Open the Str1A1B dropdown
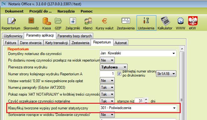The image size is (207, 120). pyautogui.click(x=166, y=73)
